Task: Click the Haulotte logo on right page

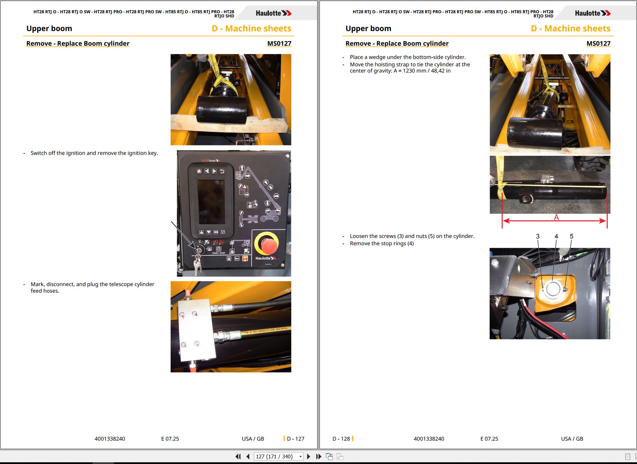Action: (593, 13)
